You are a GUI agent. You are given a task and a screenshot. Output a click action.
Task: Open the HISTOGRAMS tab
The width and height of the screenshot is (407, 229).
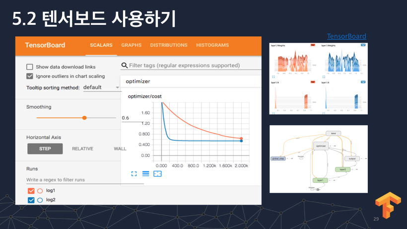212,45
